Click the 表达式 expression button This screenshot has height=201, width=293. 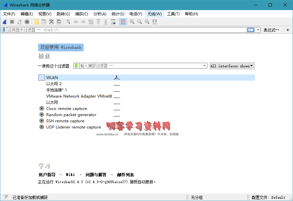click(271, 30)
